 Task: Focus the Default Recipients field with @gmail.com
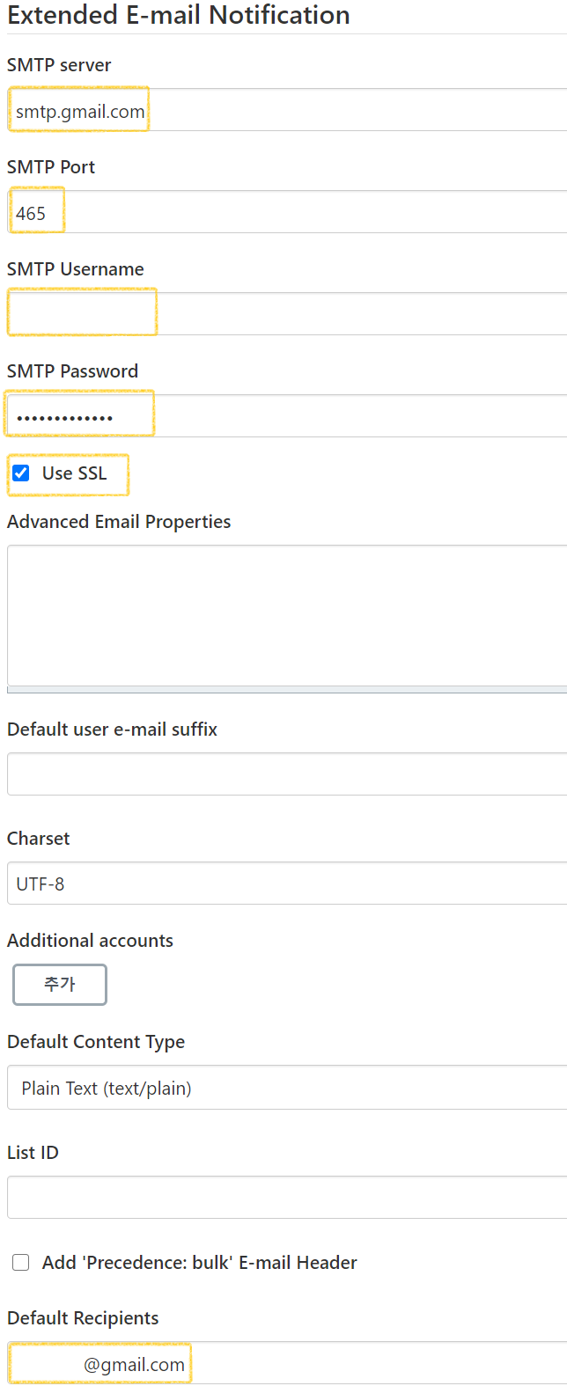(x=287, y=1364)
